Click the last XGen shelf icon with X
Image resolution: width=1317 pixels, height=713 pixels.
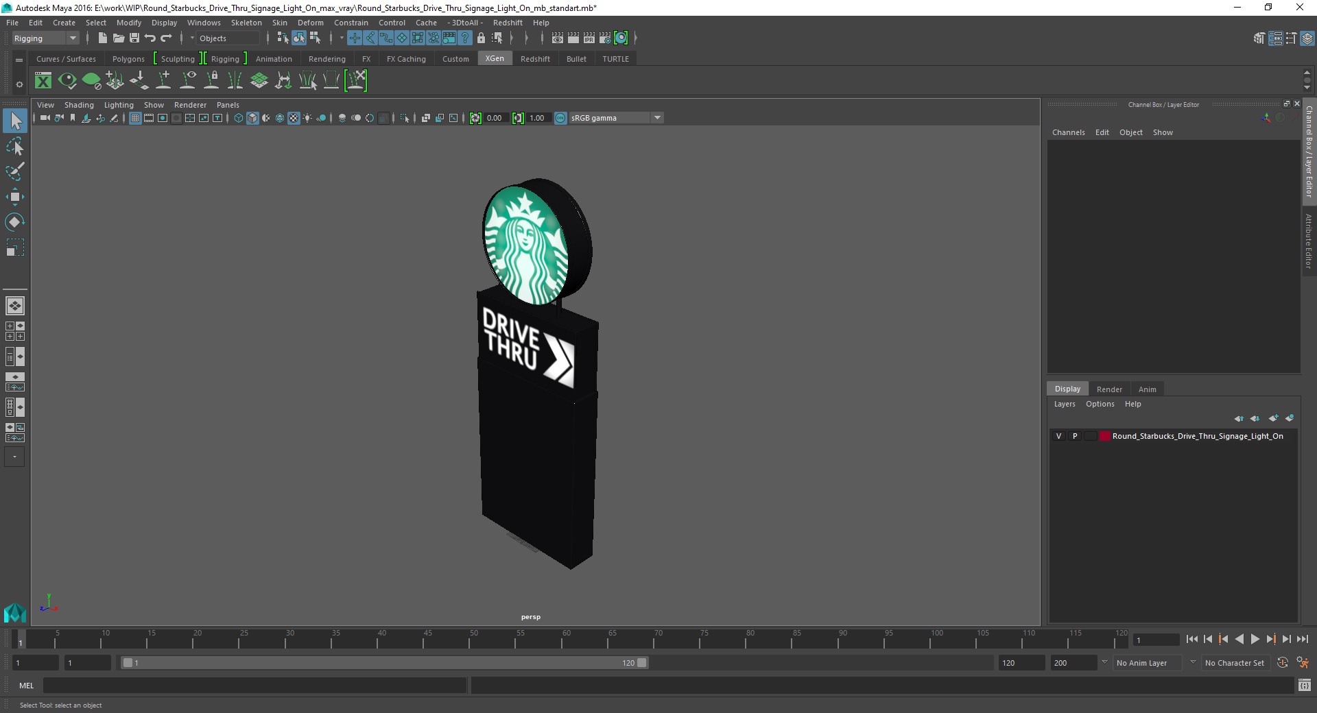coord(356,81)
